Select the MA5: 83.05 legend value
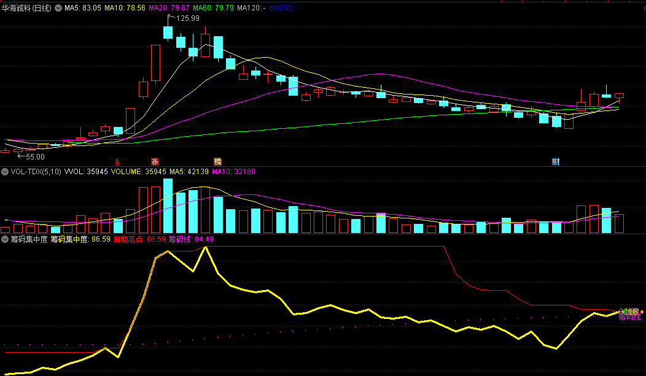The image size is (646, 376). (82, 8)
